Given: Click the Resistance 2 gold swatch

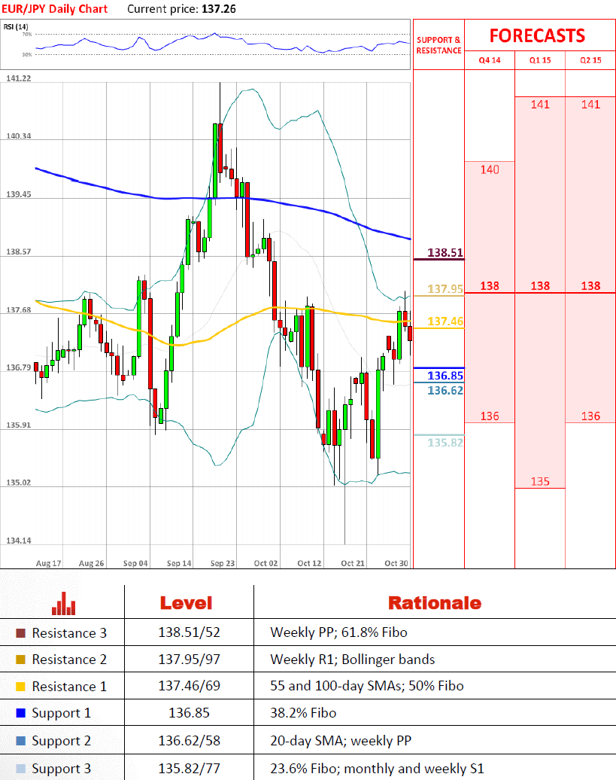Looking at the screenshot, I should tap(20, 660).
